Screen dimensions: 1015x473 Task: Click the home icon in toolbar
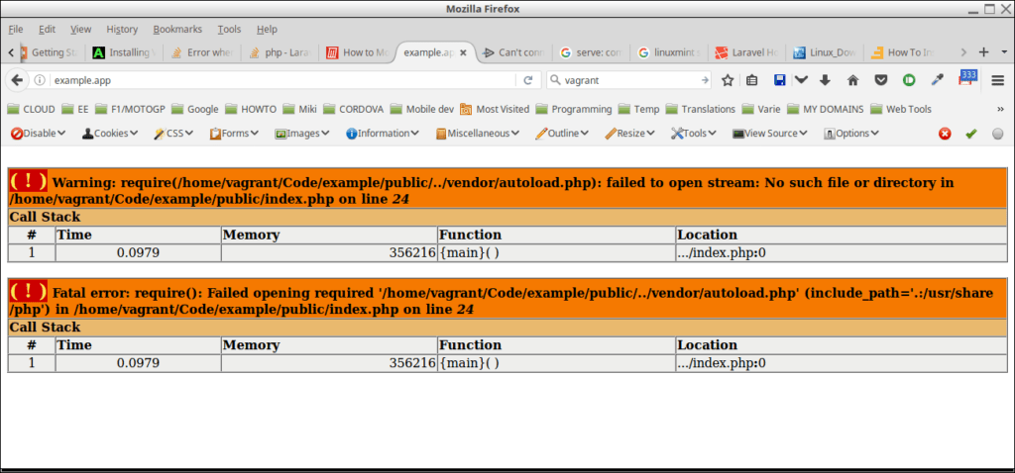(852, 80)
